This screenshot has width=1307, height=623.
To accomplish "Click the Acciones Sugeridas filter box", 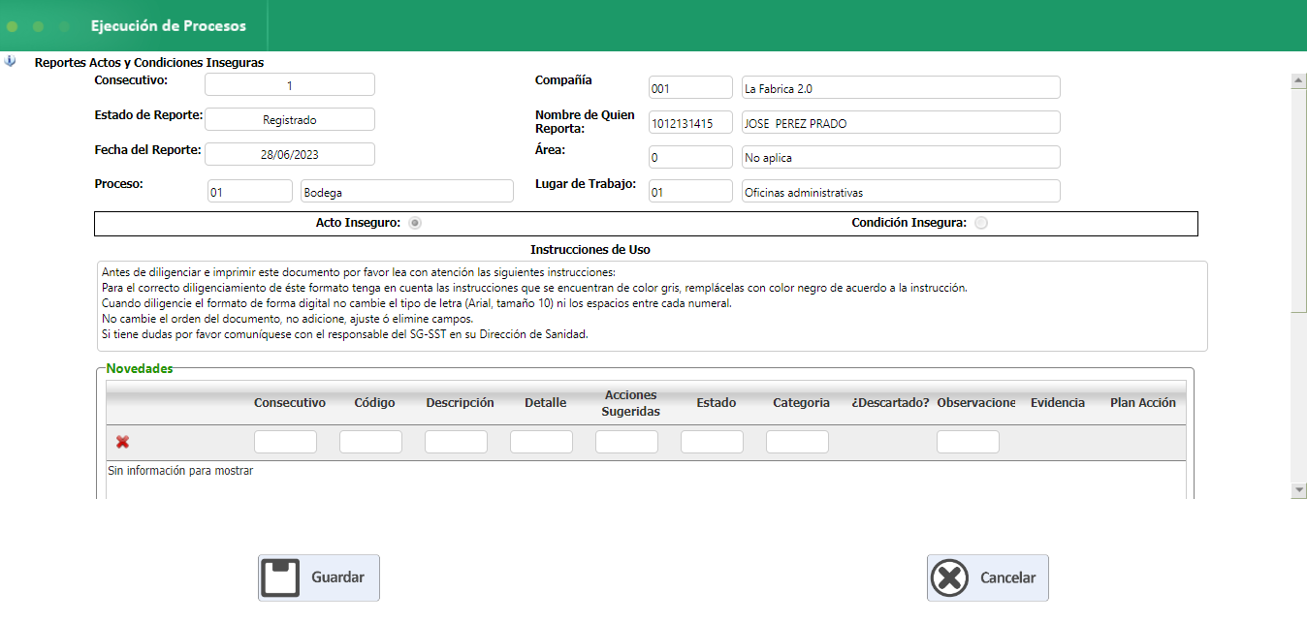I will point(626,442).
